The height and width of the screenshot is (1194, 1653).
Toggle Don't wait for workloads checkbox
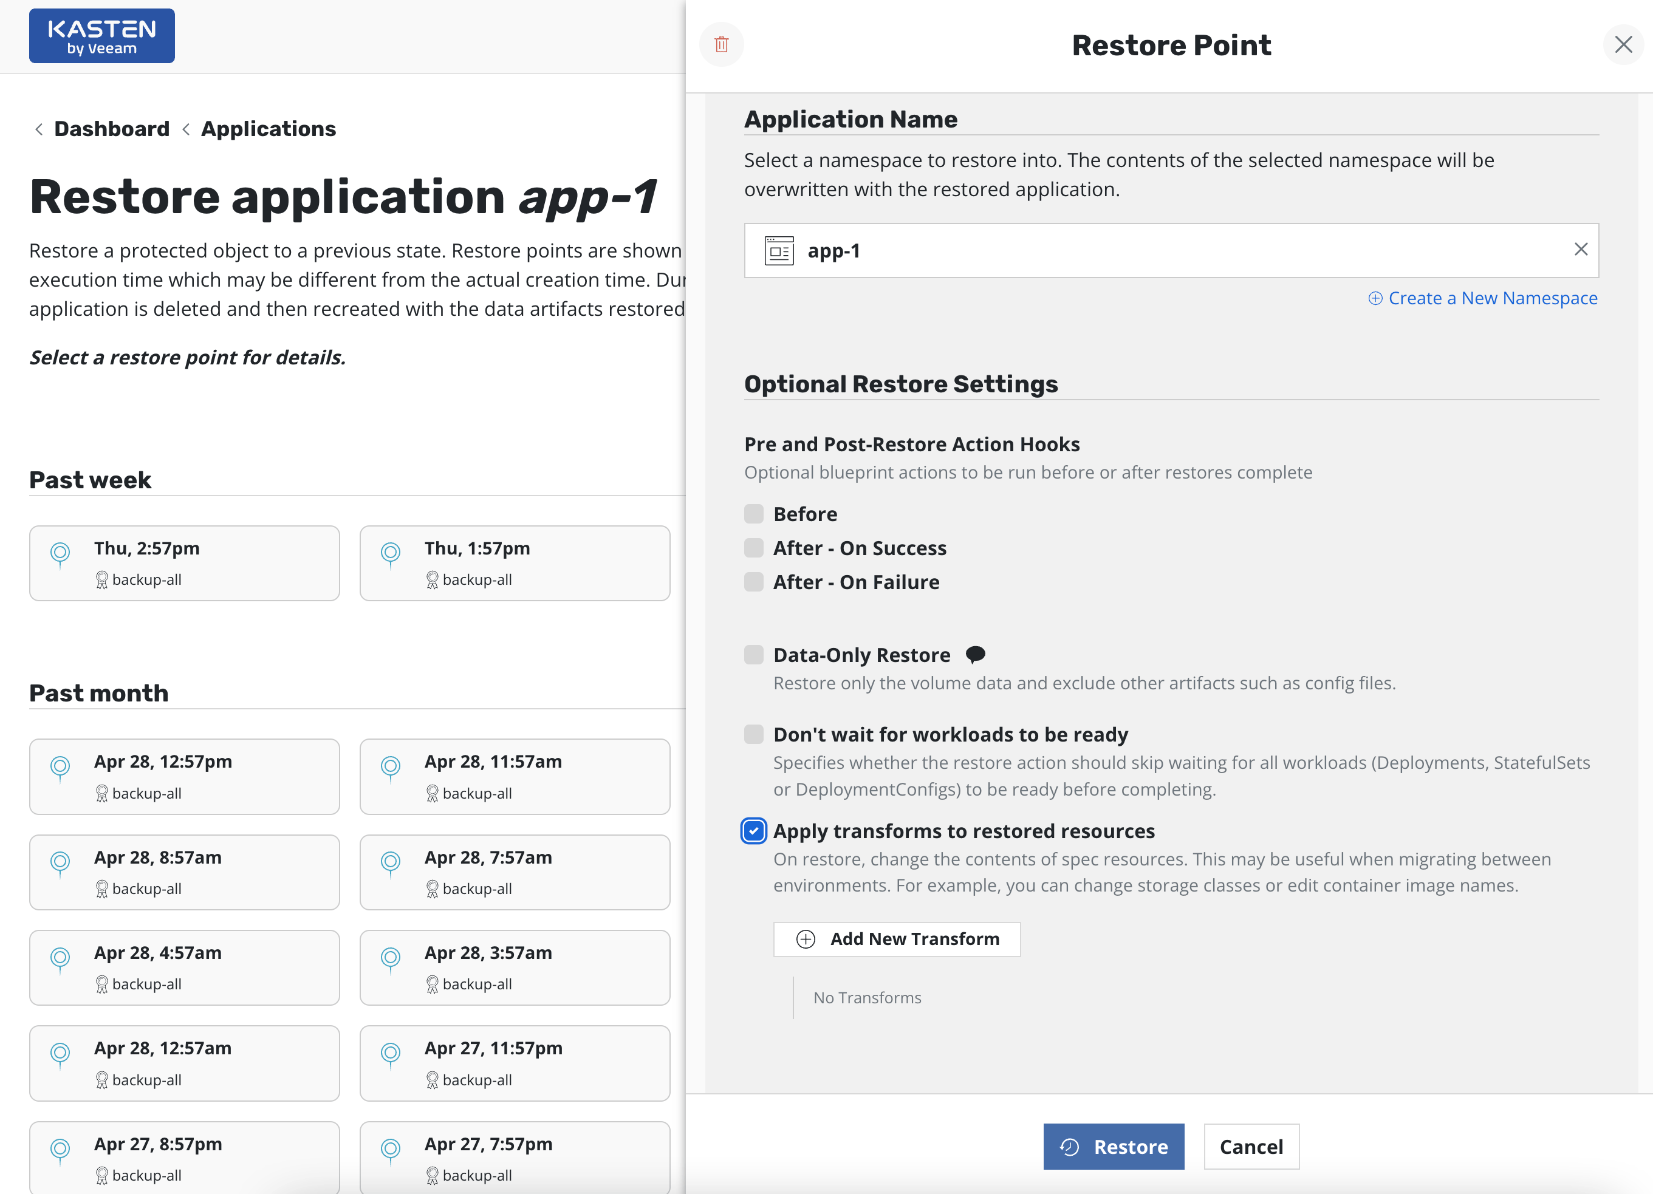[754, 734]
